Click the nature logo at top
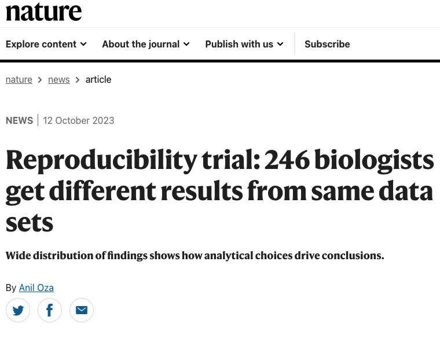 point(43,12)
